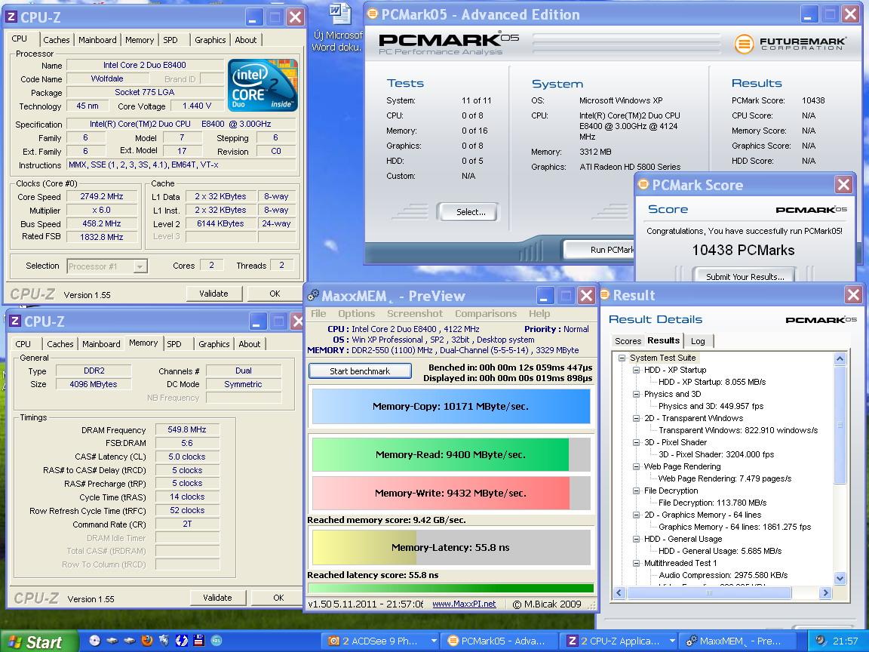The height and width of the screenshot is (652, 869).
Task: Collapse the File Decryption node
Action: (x=636, y=491)
